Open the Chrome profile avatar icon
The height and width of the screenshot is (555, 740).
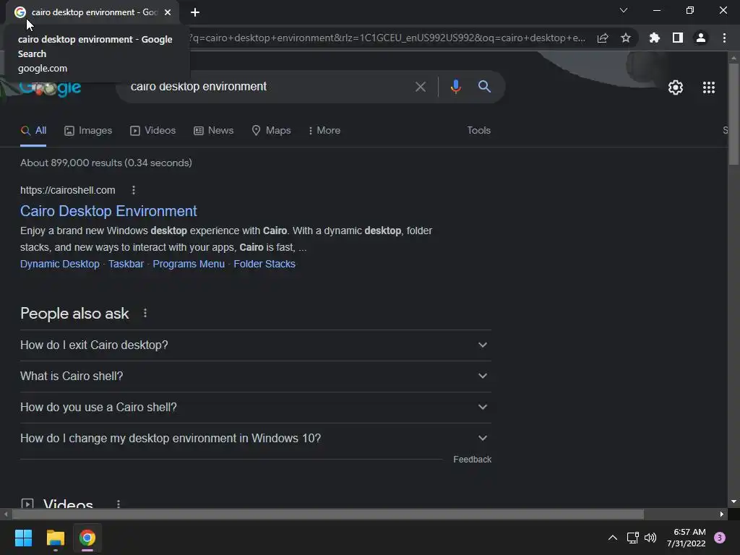[x=701, y=38]
